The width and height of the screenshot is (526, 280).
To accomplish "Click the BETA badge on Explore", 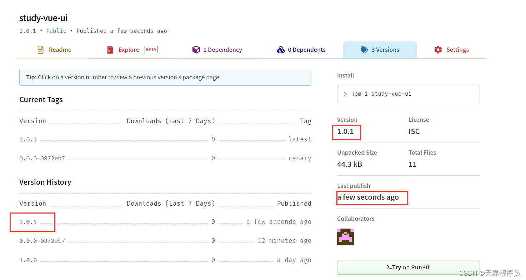I will pyautogui.click(x=151, y=50).
